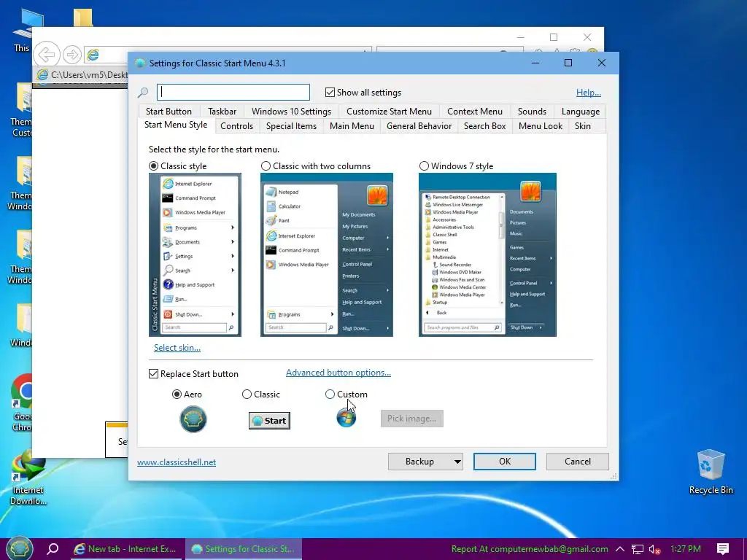747x560 pixels.
Task: Switch to the Skin tab
Action: click(582, 126)
